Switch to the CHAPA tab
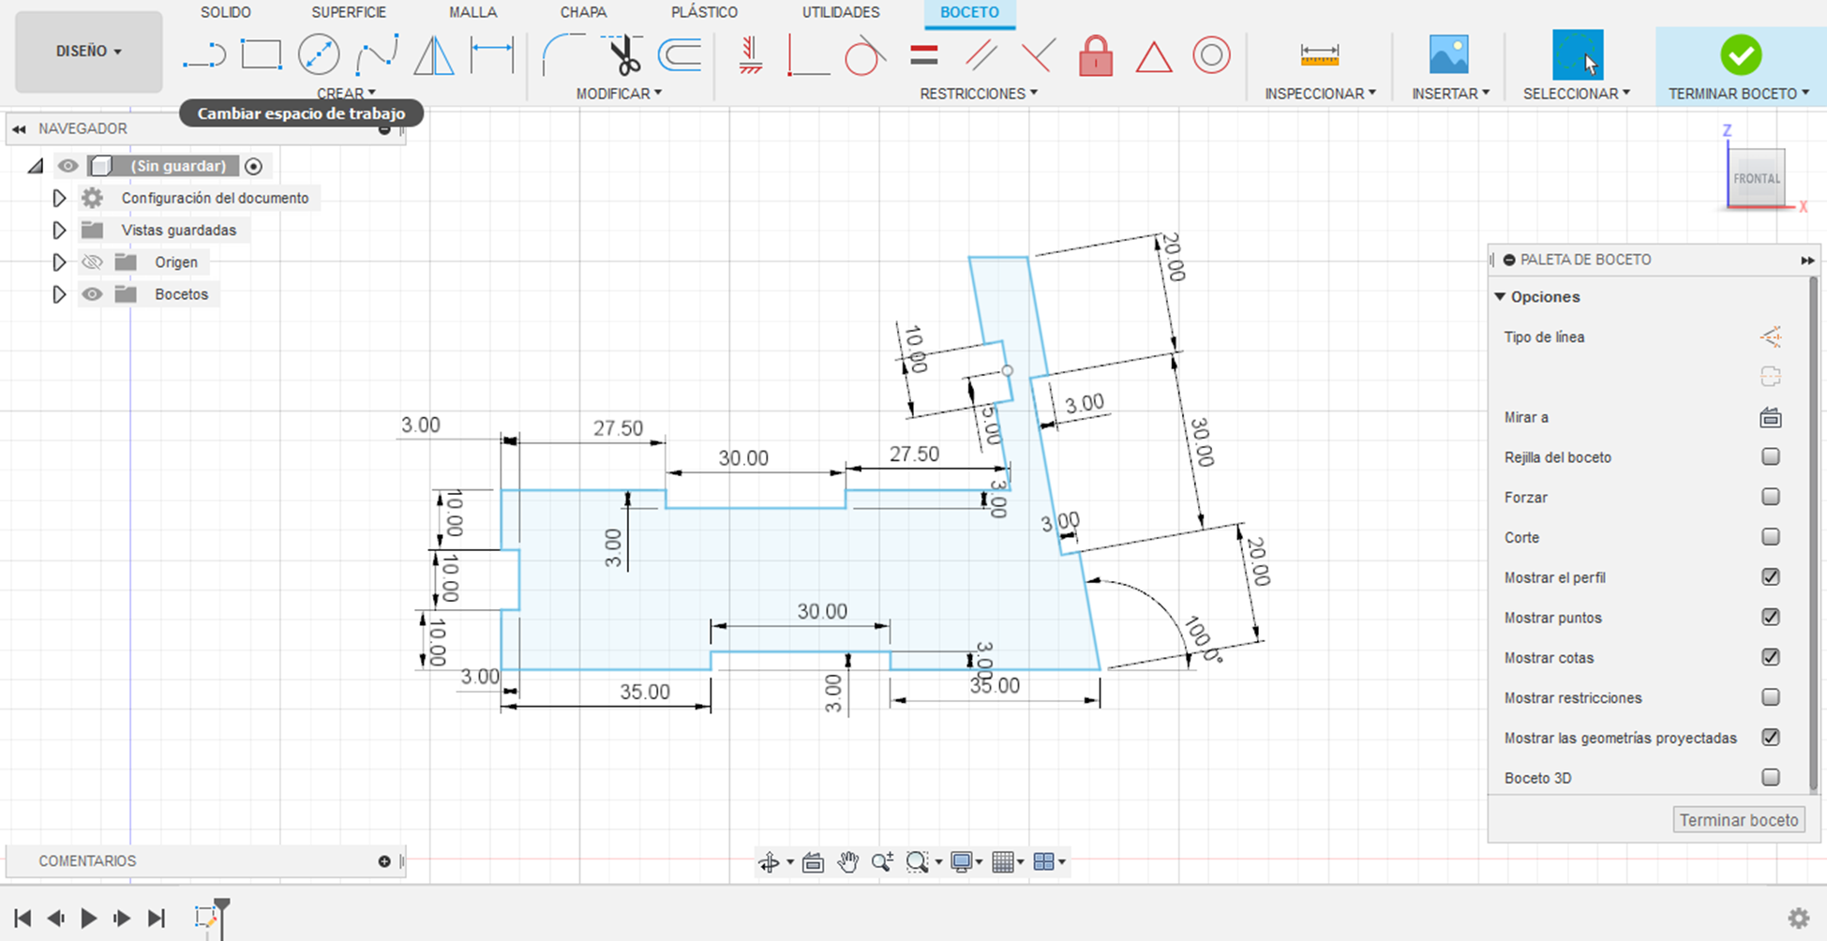 [x=583, y=12]
